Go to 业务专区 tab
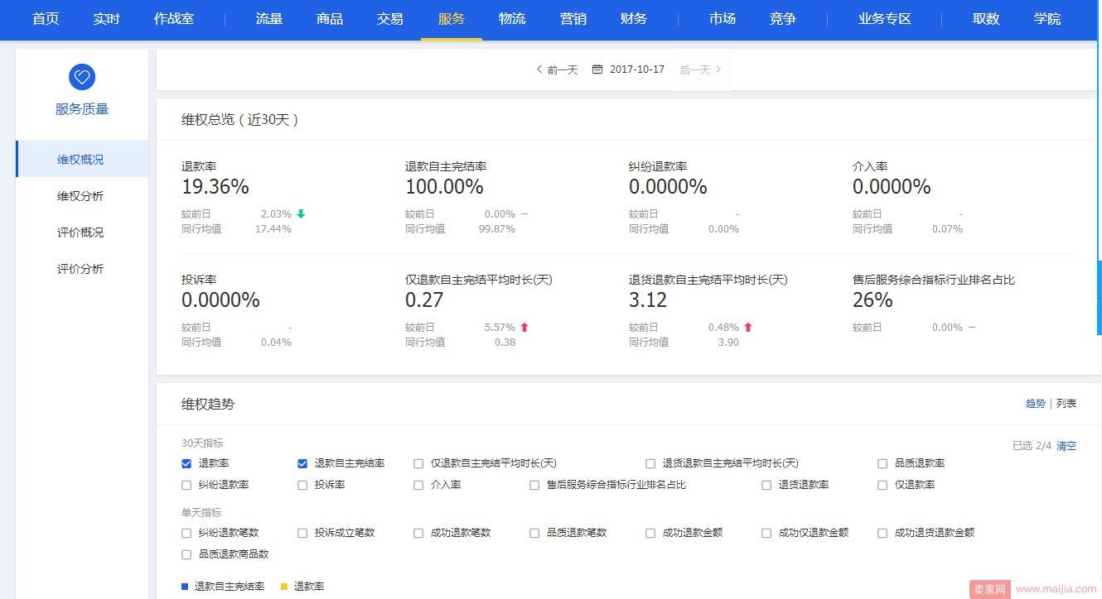1102x599 pixels. (x=885, y=19)
